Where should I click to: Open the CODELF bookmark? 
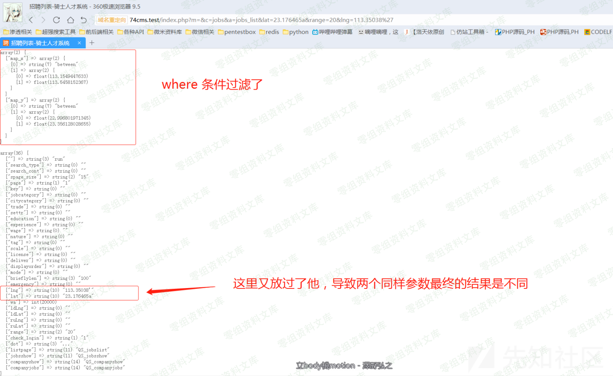[x=598, y=32]
